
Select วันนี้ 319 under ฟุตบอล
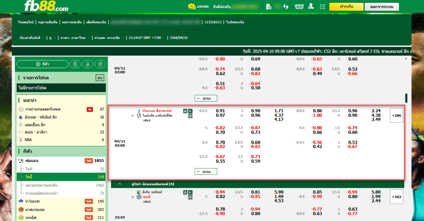click(61, 177)
